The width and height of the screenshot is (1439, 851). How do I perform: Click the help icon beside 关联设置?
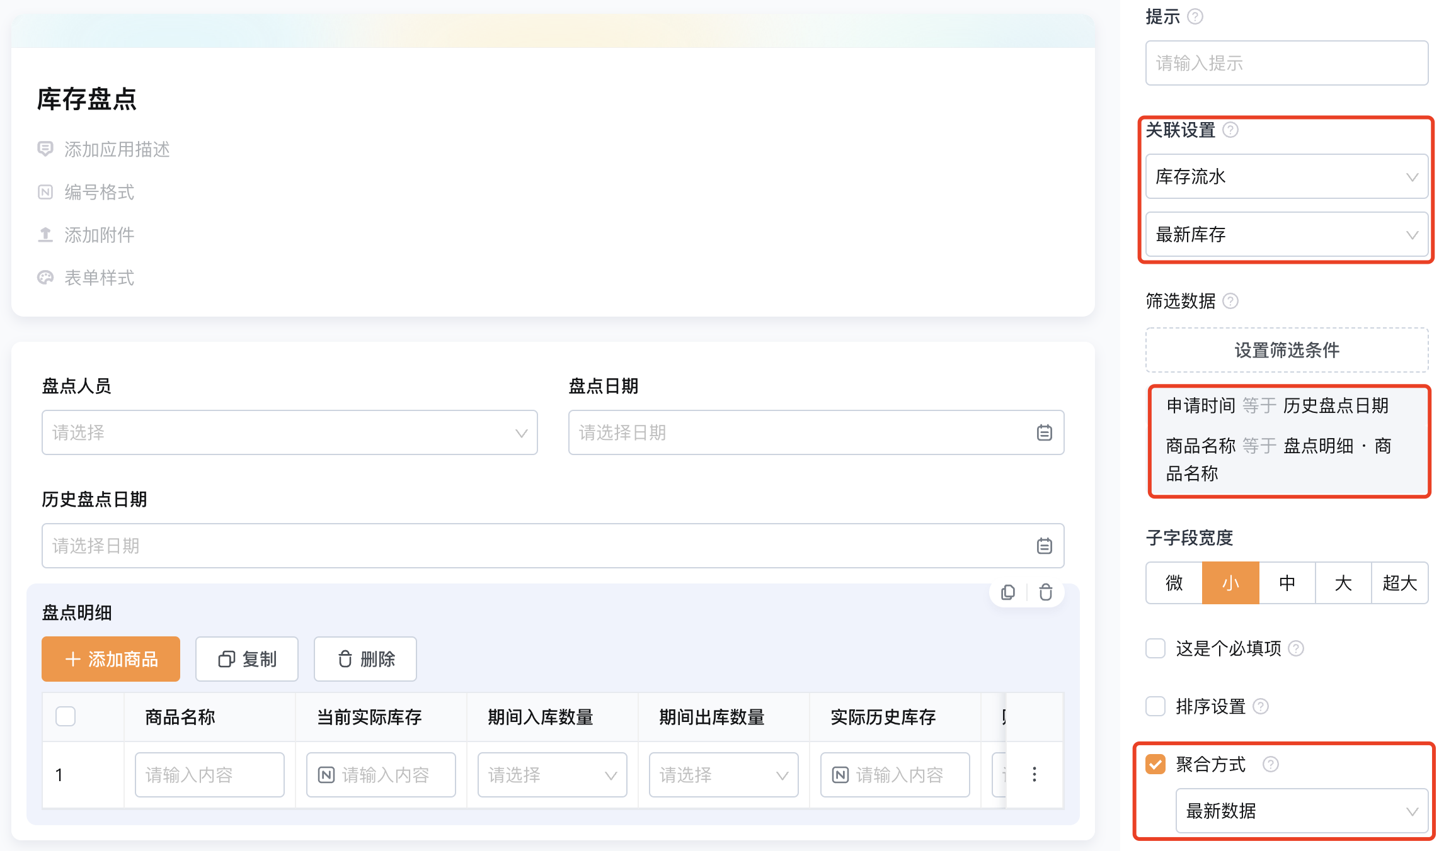pyautogui.click(x=1230, y=130)
